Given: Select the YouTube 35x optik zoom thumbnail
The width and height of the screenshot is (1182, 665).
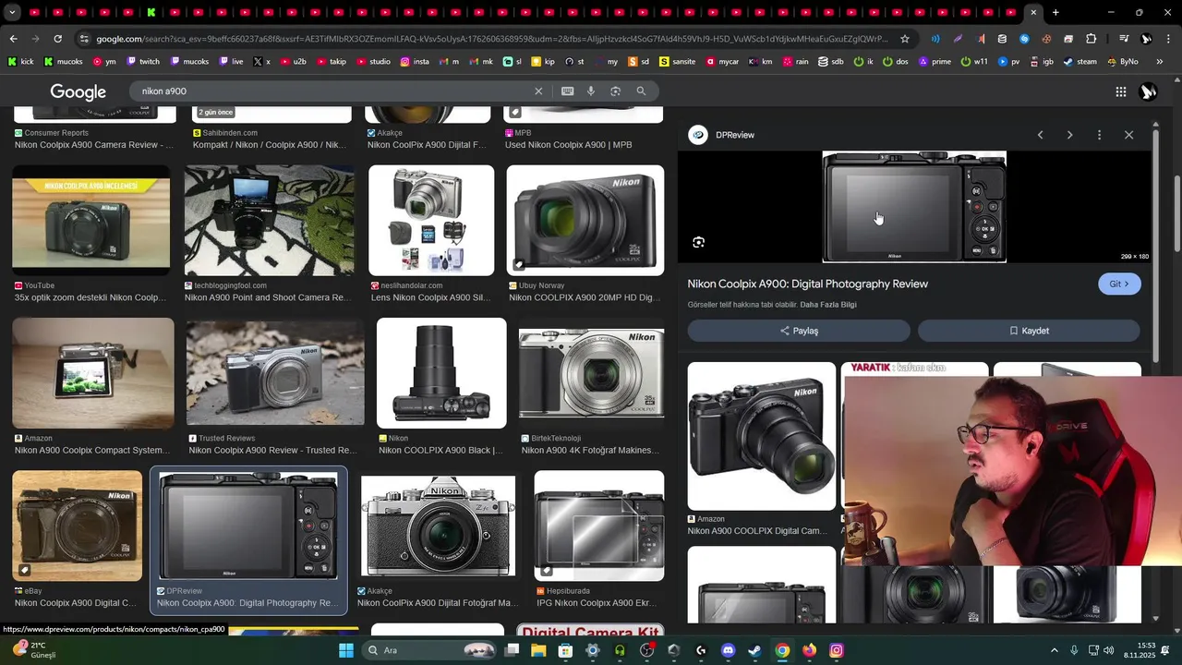Looking at the screenshot, I should [91, 221].
